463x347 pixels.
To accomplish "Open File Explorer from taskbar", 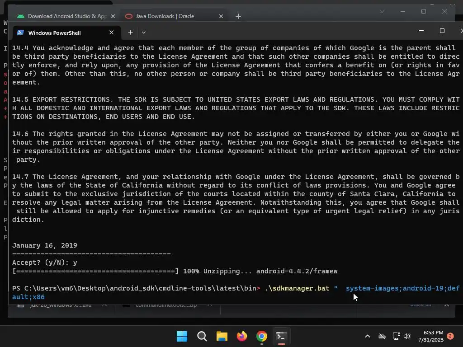I will [222, 336].
